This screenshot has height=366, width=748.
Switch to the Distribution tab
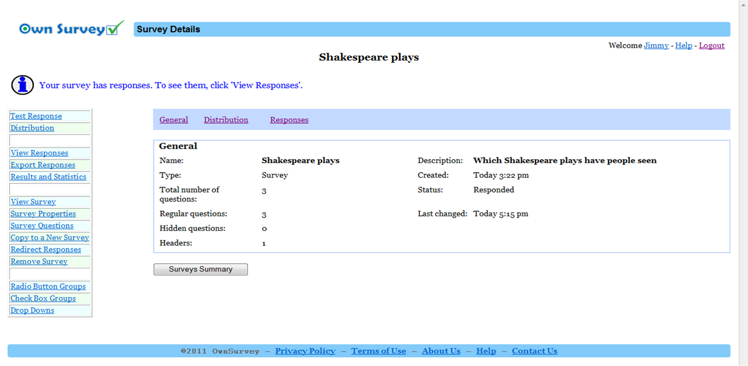[226, 120]
